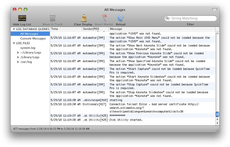Open the filter search magnifier dropdown
This screenshot has height=147, width=230.
coord(167,18)
